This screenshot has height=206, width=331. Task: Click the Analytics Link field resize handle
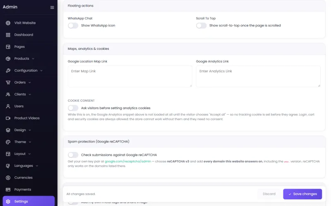(x=319, y=86)
